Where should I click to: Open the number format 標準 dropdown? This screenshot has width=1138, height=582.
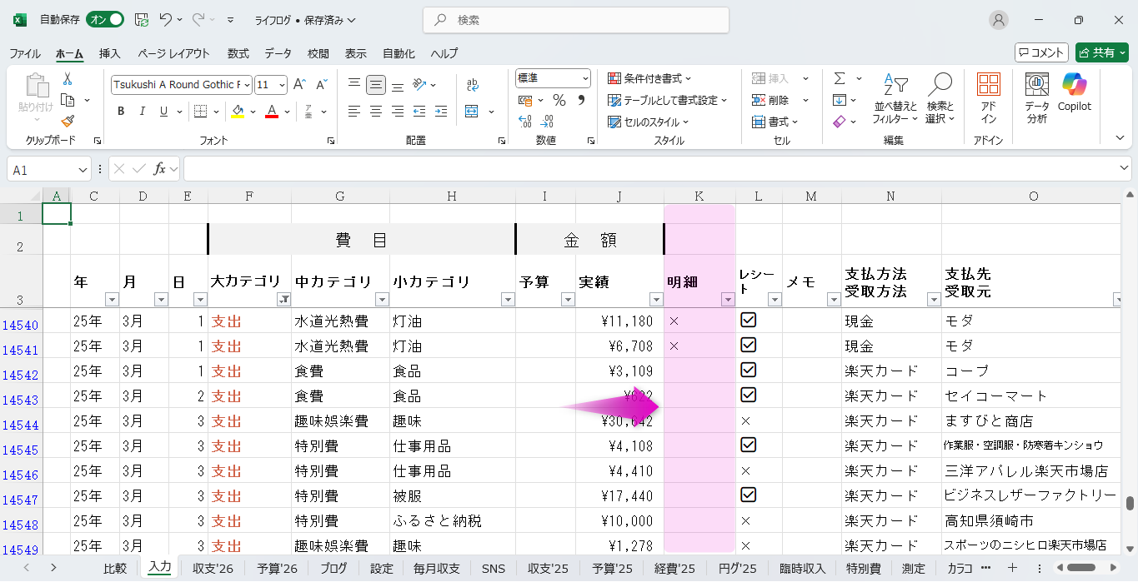(x=585, y=78)
